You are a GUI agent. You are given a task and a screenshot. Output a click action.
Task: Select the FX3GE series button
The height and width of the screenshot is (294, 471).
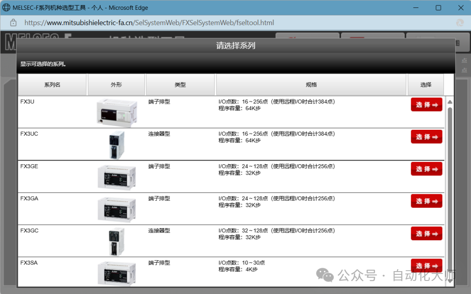(x=427, y=169)
